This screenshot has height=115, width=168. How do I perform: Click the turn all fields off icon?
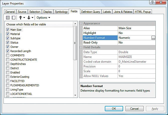coord(14,18)
